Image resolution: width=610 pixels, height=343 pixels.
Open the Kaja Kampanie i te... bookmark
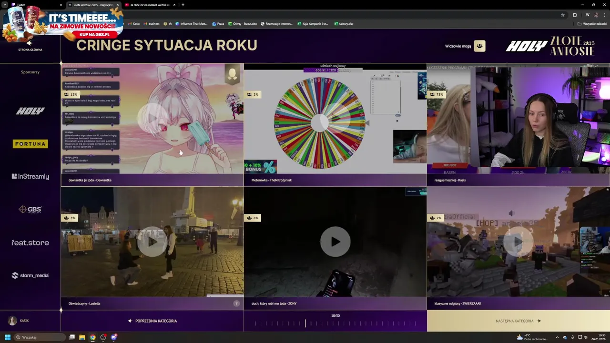[x=313, y=23]
